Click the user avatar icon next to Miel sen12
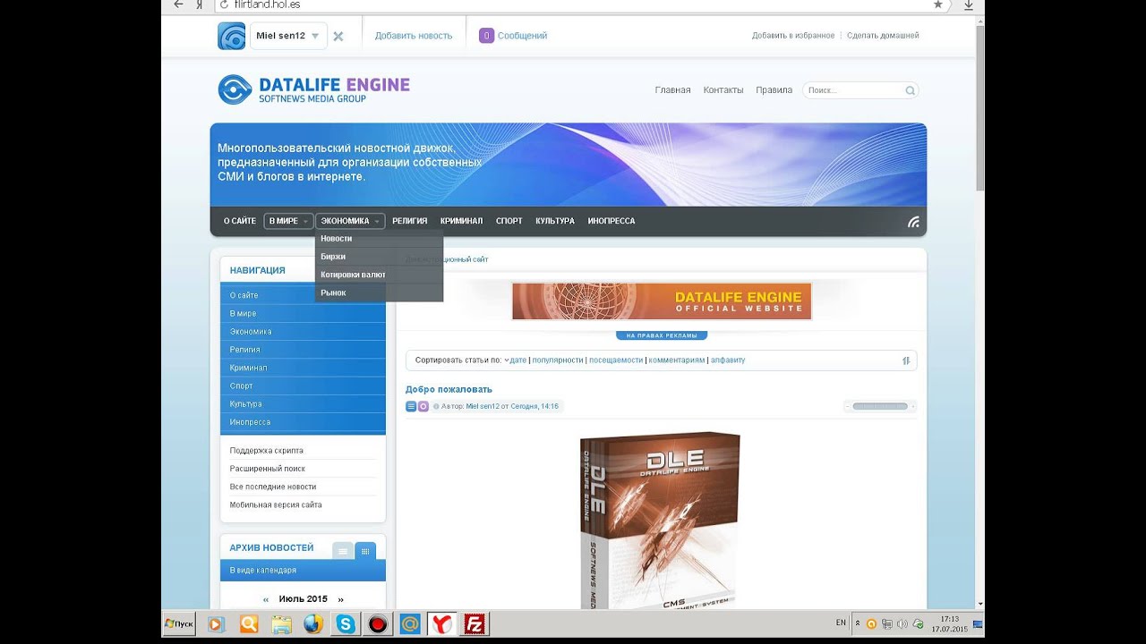1146x644 pixels. coord(232,36)
